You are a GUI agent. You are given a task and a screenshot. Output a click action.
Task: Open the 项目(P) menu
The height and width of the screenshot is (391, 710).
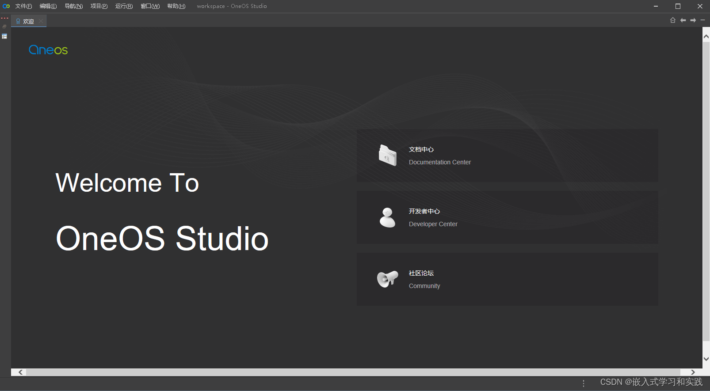[99, 6]
